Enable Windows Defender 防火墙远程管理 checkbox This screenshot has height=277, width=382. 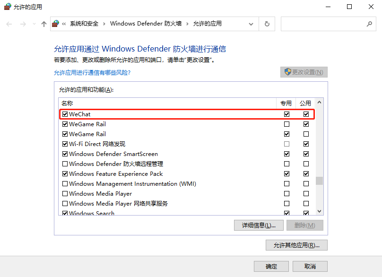tap(65, 164)
